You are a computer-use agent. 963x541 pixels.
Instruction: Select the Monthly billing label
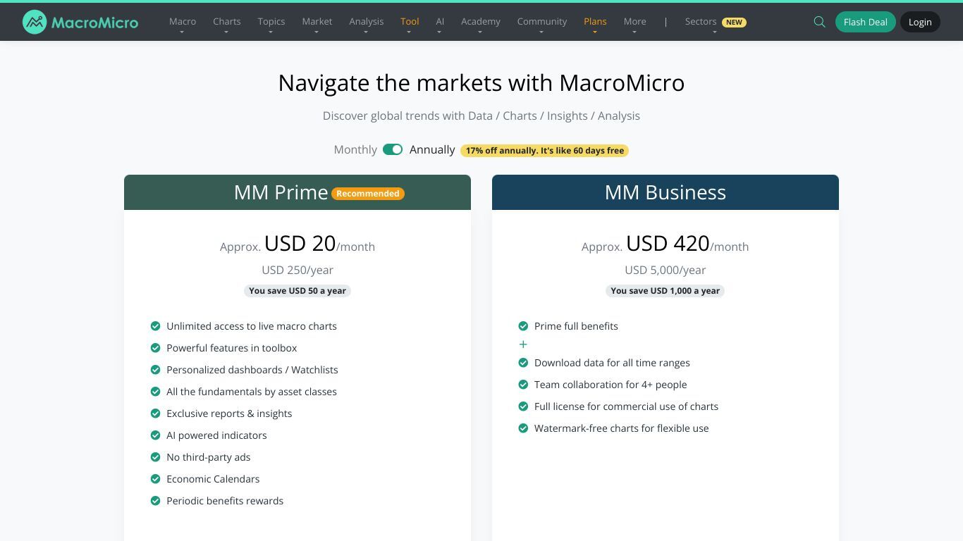[x=355, y=149]
